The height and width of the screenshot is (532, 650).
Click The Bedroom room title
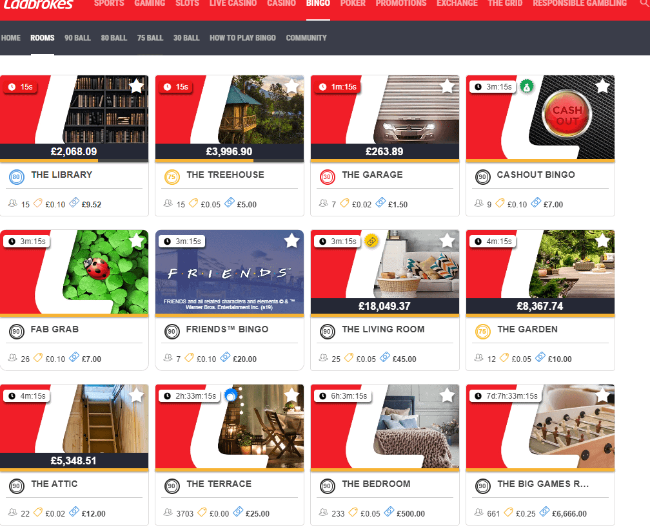click(376, 484)
